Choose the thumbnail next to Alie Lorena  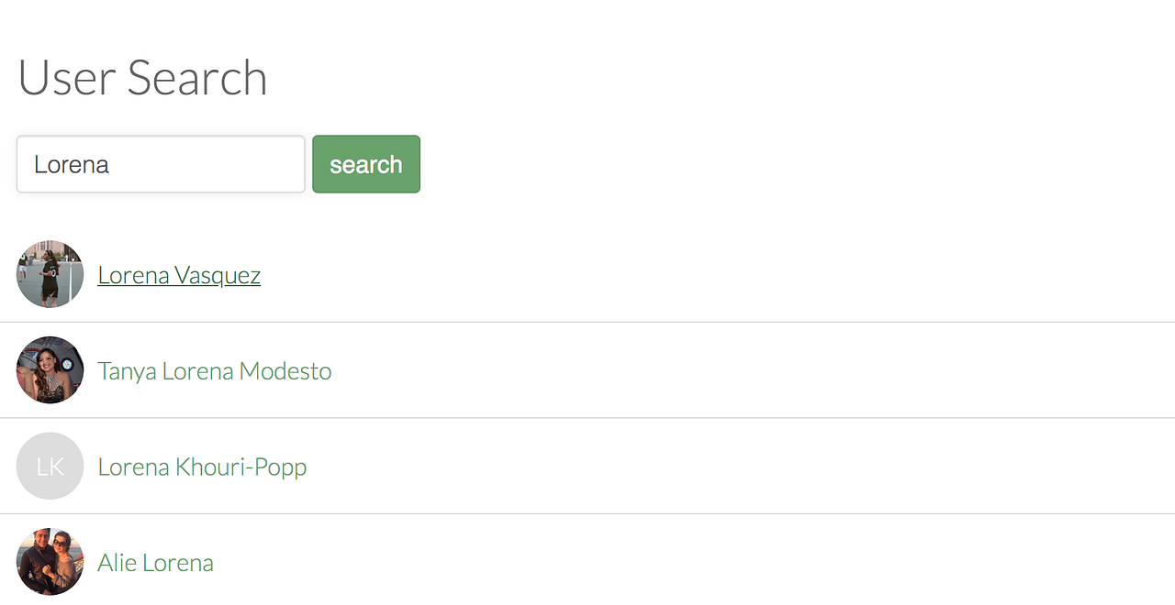pos(50,562)
